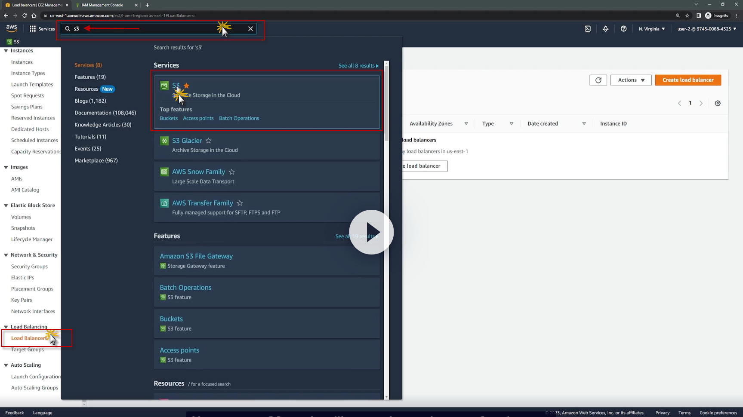Open the Services grid menu

tap(42, 29)
